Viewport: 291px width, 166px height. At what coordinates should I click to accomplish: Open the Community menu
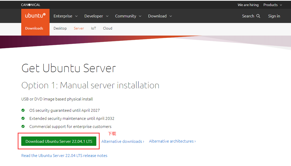pos(126,16)
